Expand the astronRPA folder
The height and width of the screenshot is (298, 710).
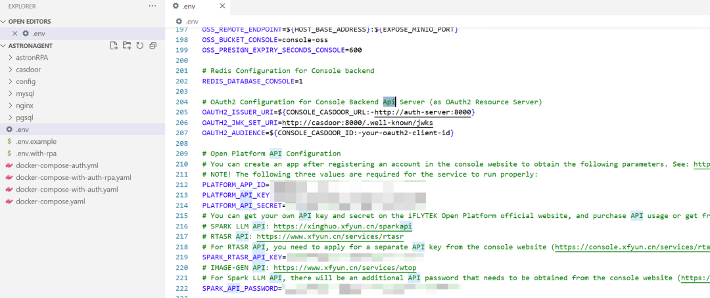click(11, 58)
